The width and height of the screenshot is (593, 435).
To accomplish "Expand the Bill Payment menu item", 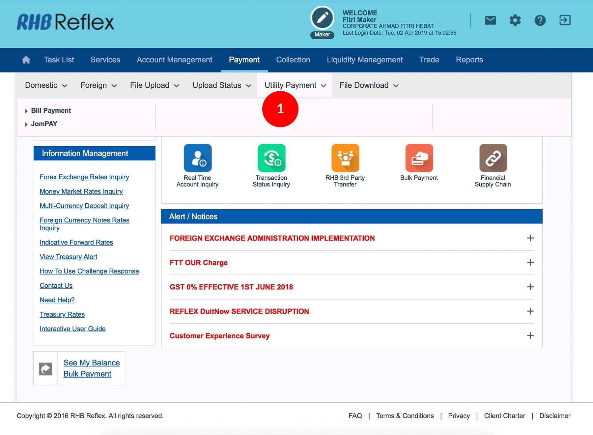I will (51, 111).
